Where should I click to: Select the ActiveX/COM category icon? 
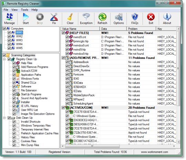[18, 71]
